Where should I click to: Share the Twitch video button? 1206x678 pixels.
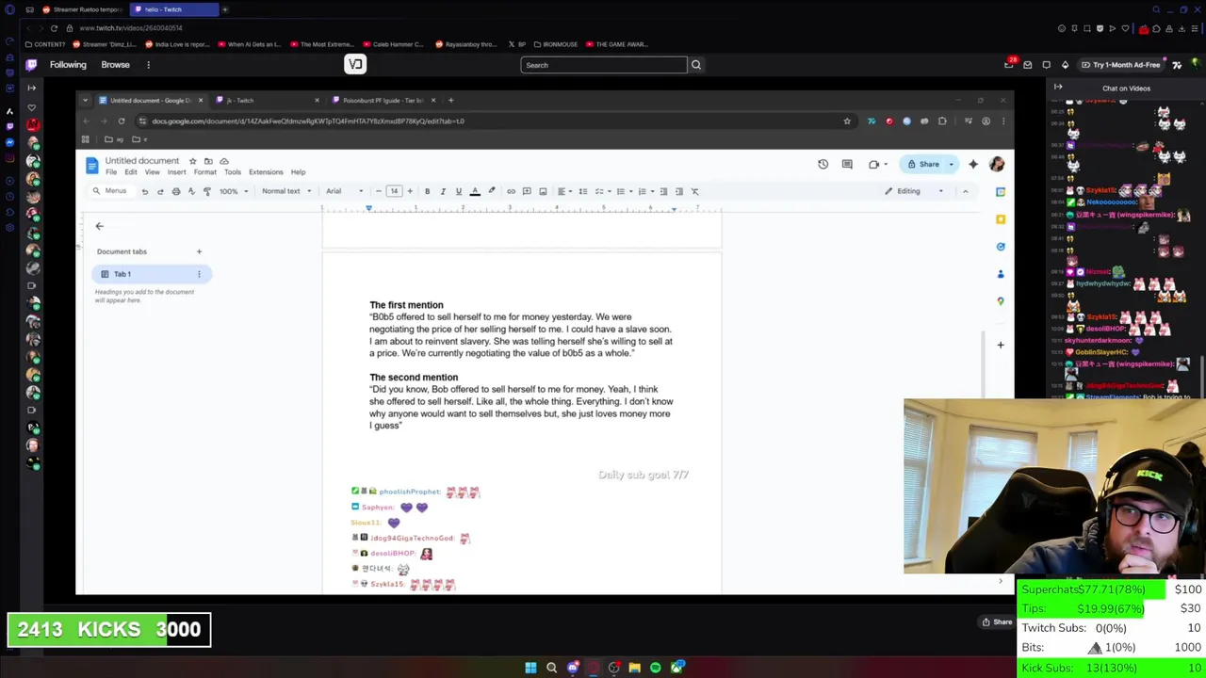click(x=997, y=621)
